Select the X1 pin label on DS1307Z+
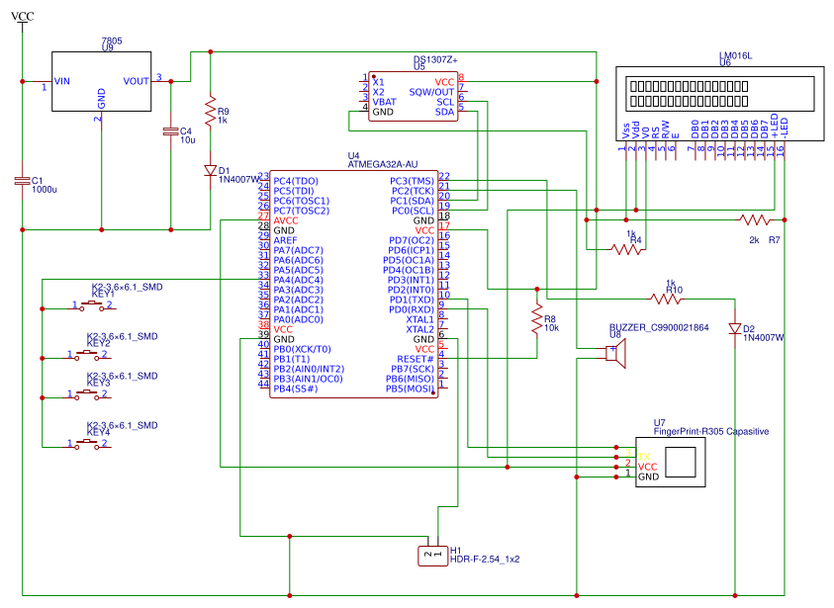834x608 pixels. coord(378,82)
